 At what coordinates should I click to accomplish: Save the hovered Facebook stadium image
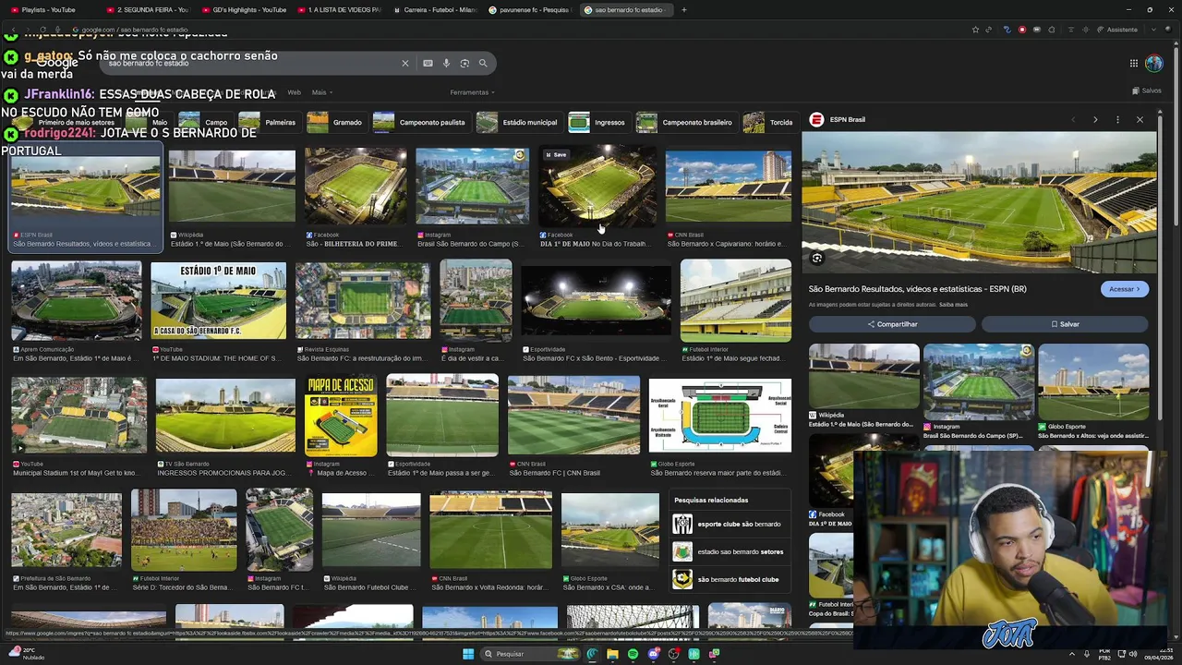tap(556, 154)
